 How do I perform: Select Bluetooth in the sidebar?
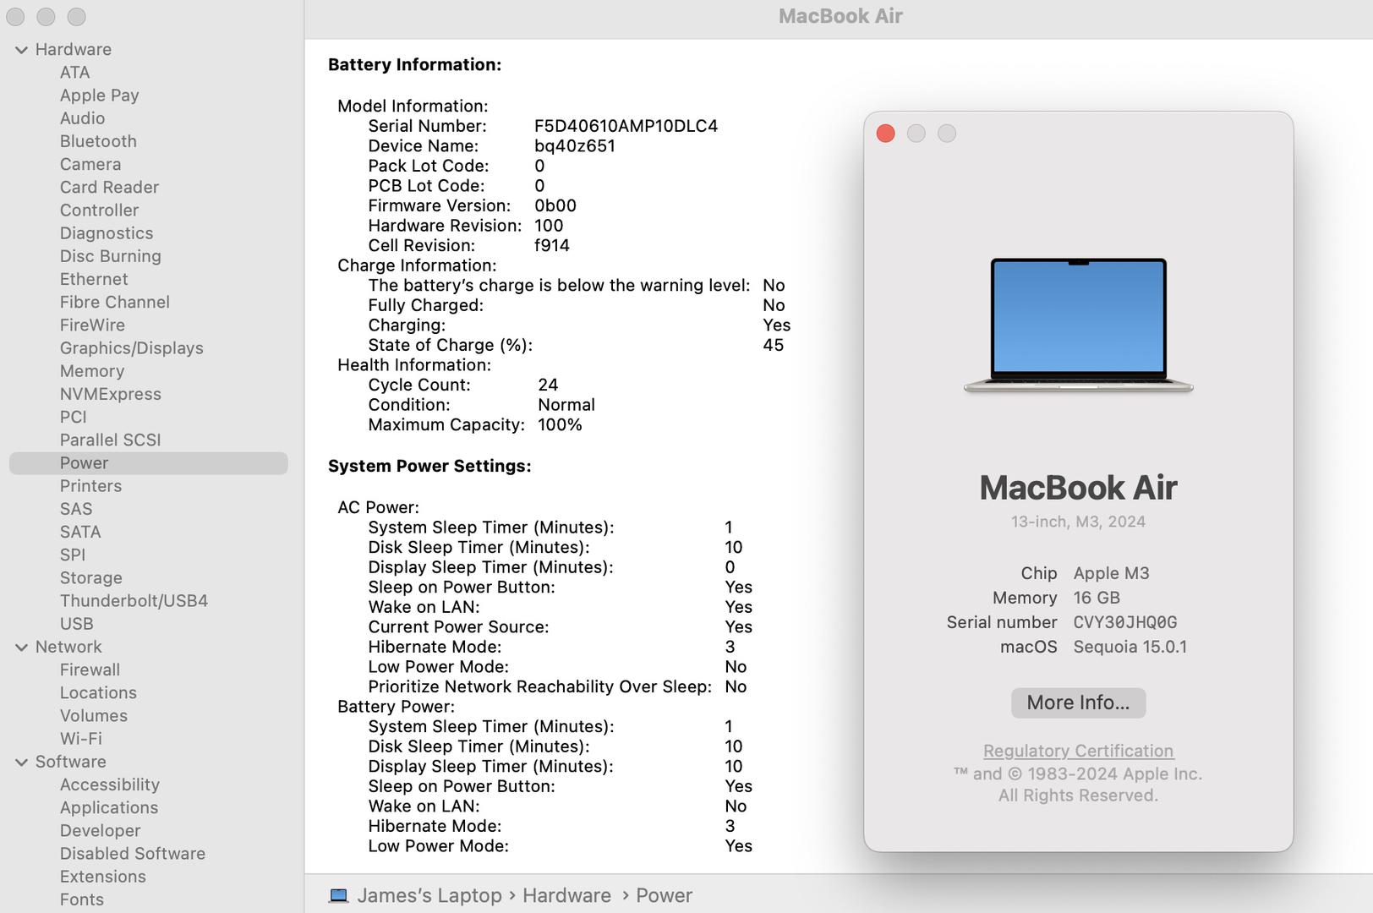pos(98,141)
